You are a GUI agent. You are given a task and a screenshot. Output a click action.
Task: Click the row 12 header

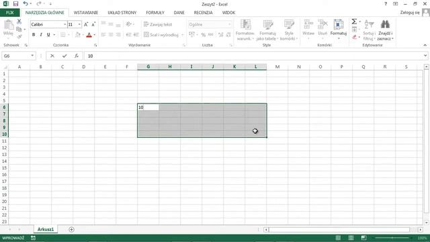tap(4, 148)
